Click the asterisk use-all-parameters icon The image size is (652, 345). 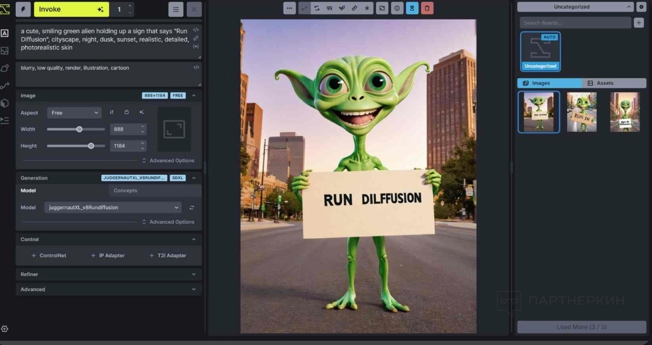[367, 8]
